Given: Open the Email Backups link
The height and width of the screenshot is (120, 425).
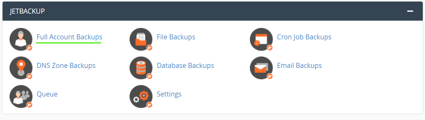Looking at the screenshot, I should (x=299, y=65).
